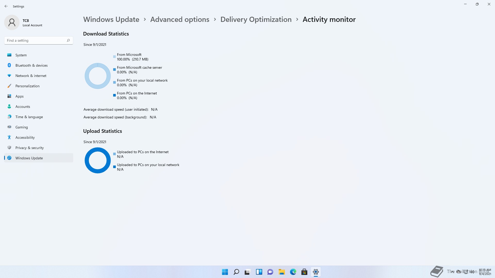Click the Upload Statistics donut chart
The image size is (495, 278).
(98, 160)
